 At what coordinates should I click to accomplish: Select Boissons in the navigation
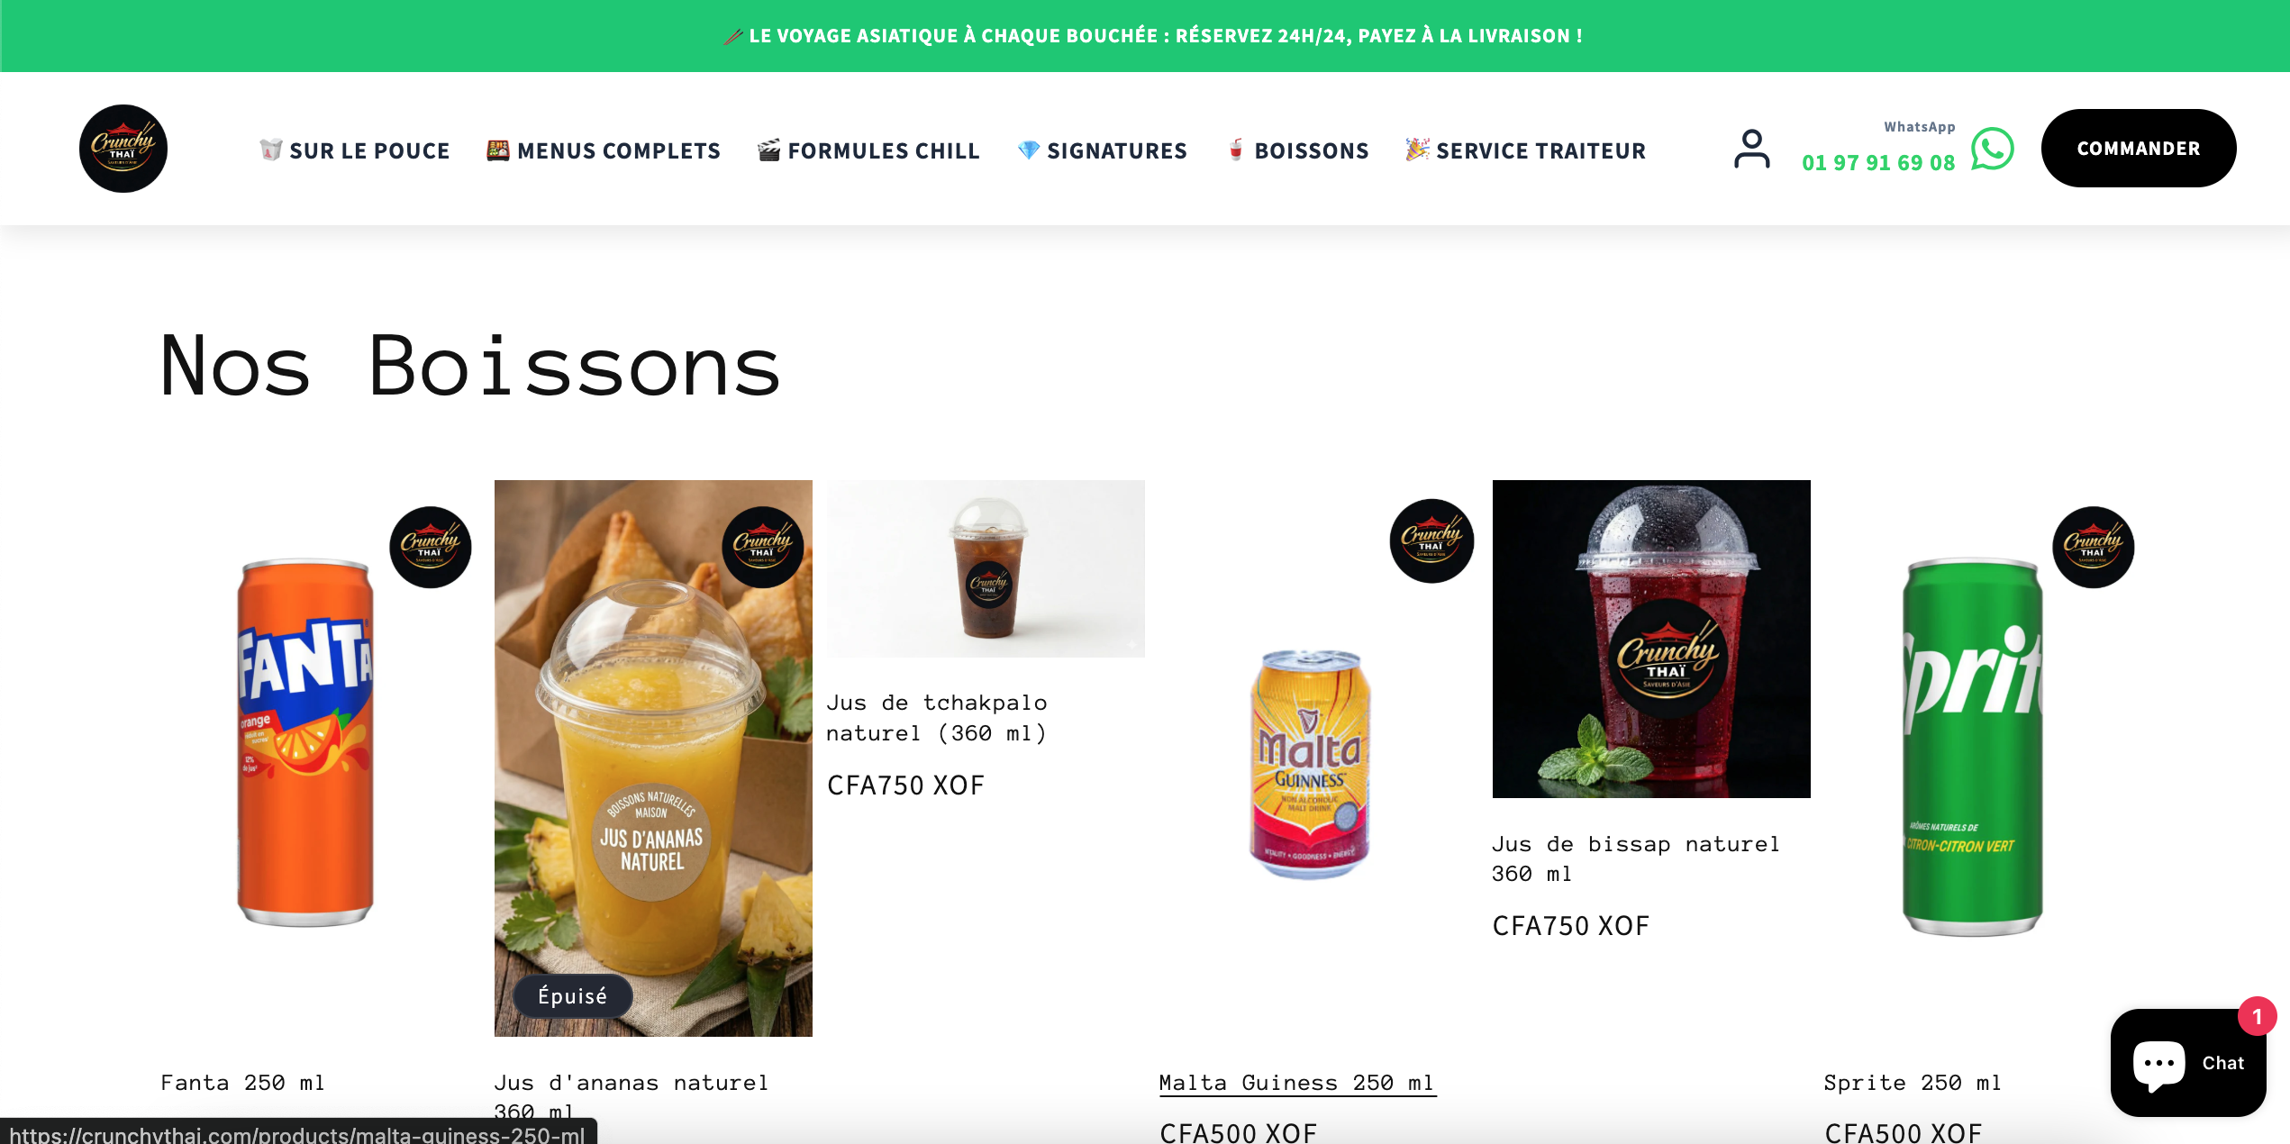[x=1298, y=150]
